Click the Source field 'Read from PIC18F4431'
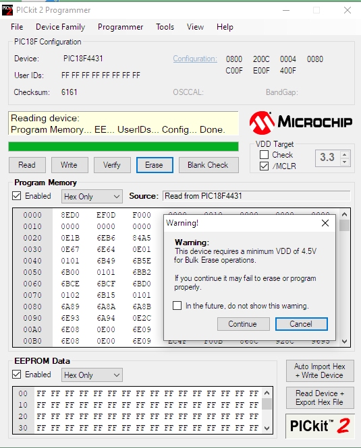 (256, 196)
